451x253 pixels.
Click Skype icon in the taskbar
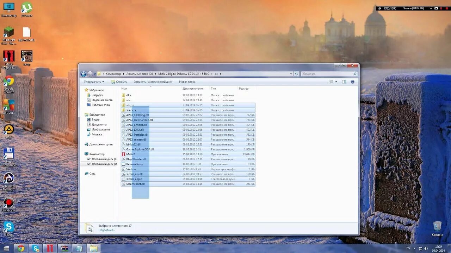[x=36, y=248]
